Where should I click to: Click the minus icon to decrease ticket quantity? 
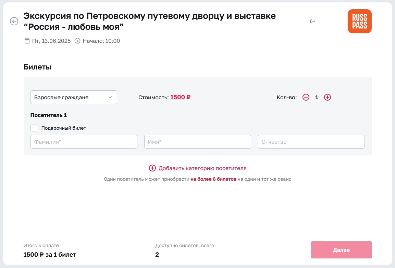tap(306, 97)
